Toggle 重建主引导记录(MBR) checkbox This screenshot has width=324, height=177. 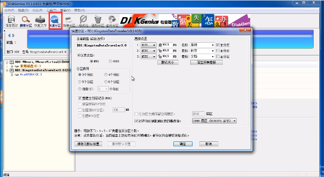(80, 98)
